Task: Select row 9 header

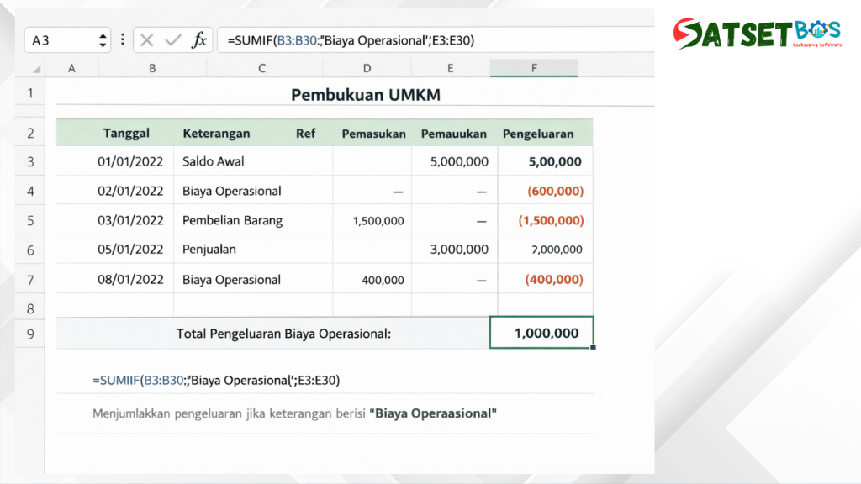Action: click(x=30, y=334)
